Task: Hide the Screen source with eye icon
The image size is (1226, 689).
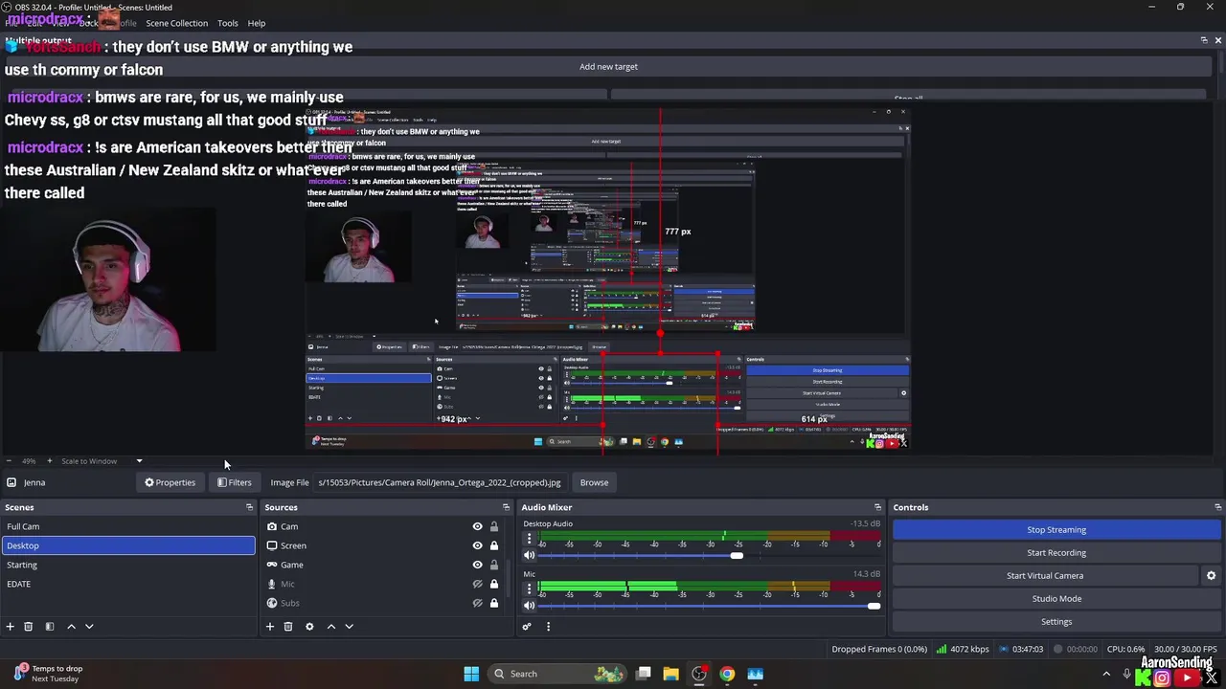Action: 477,545
